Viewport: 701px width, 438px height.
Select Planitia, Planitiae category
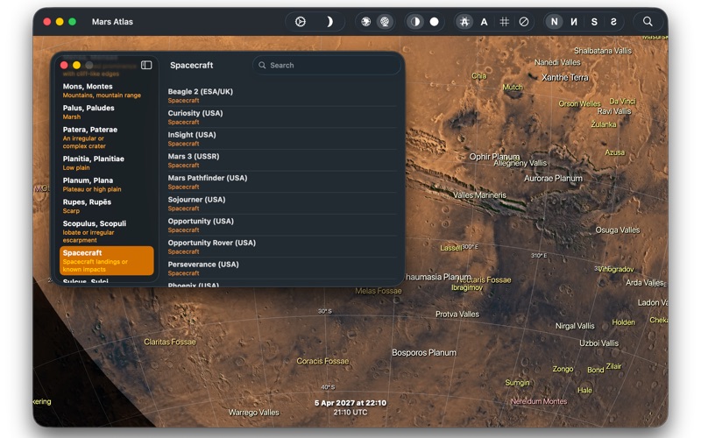(106, 163)
